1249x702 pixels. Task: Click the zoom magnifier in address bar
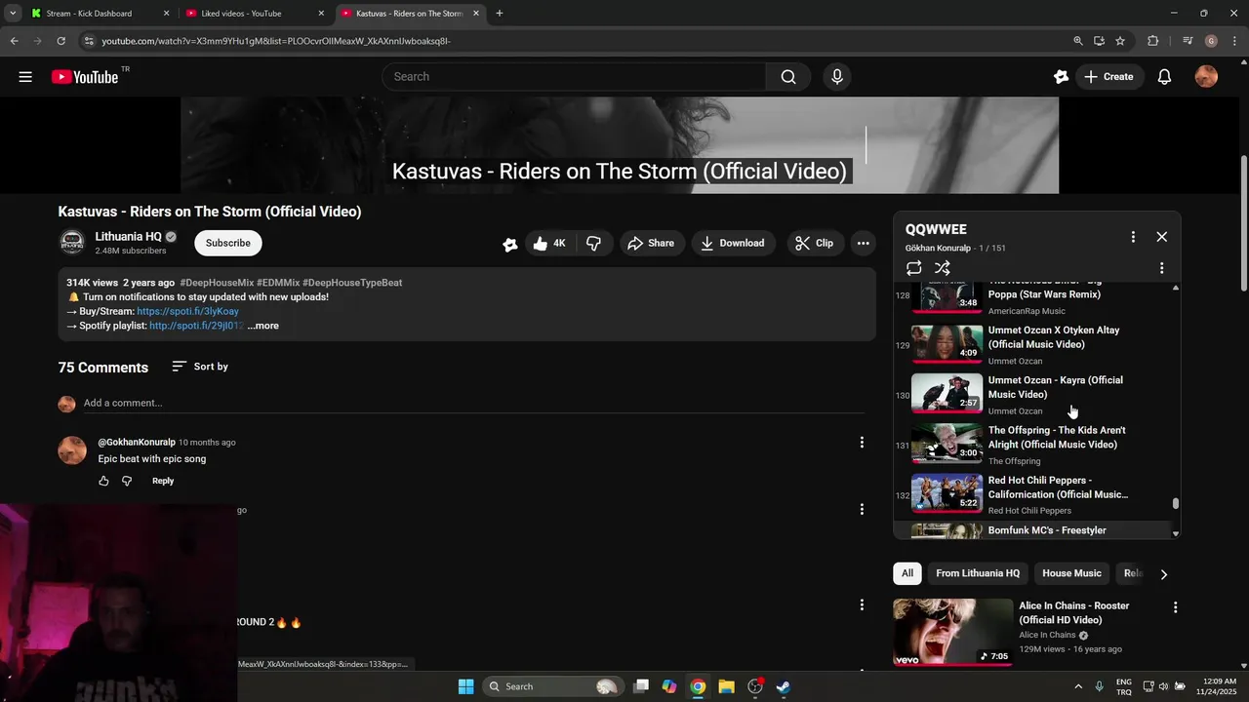1077,41
